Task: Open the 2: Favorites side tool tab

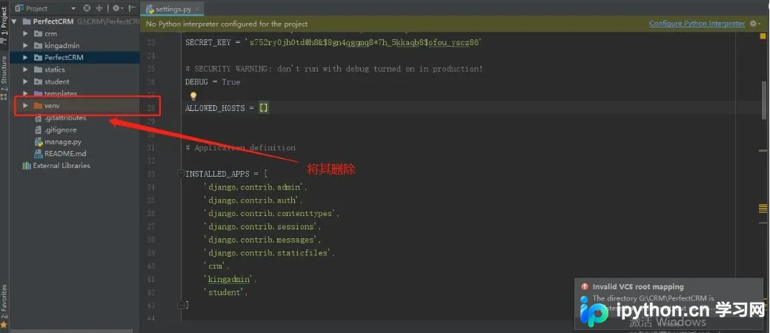Action: [4, 302]
